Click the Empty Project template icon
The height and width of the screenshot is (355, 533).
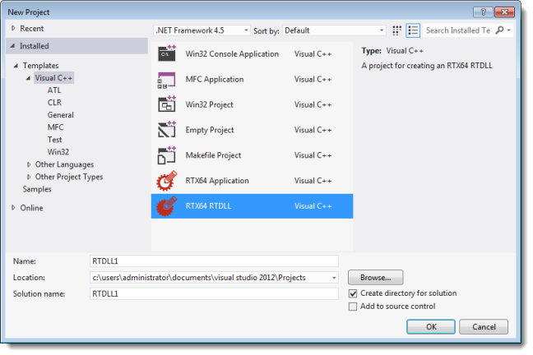166,130
